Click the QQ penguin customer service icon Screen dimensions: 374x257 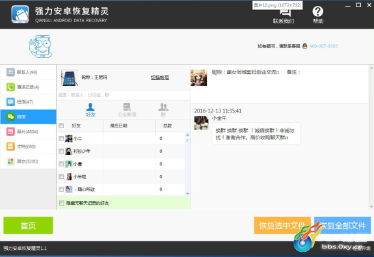click(304, 46)
